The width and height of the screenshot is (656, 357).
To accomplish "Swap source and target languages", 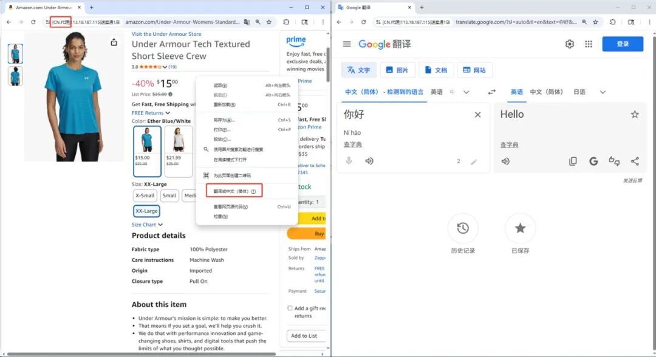I will coord(491,92).
